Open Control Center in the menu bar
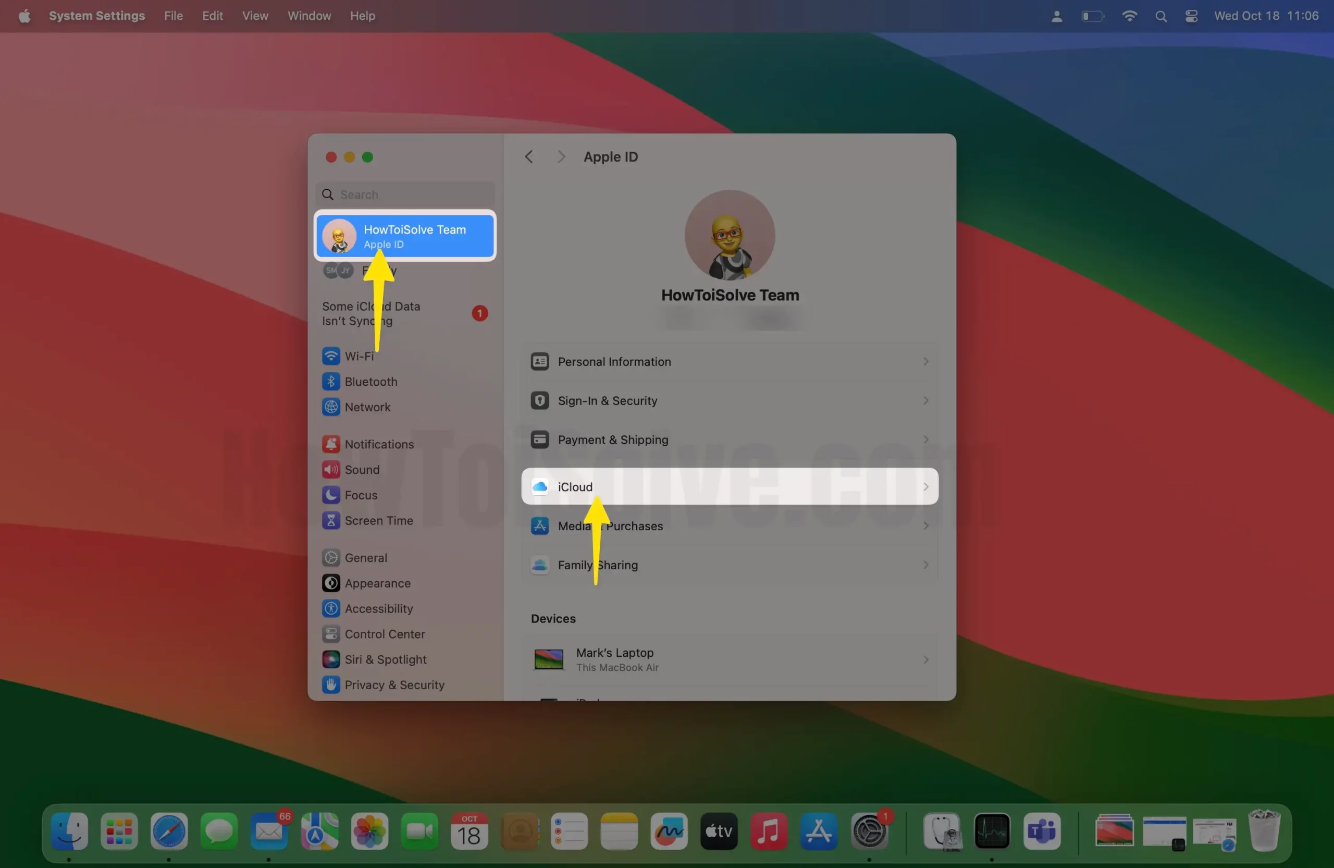This screenshot has height=868, width=1334. coord(1192,16)
